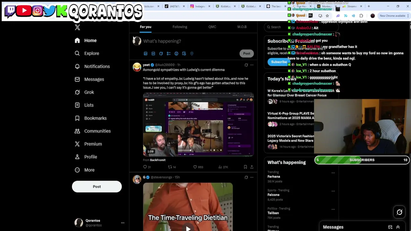Open options for Falcons trend
This screenshot has width=411, height=231.
pyautogui.click(x=333, y=191)
